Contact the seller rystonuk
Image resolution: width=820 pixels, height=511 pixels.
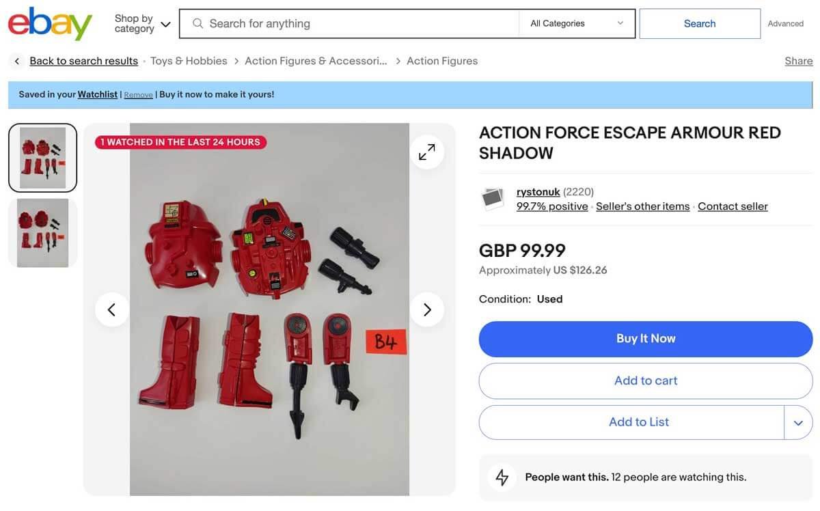point(732,206)
